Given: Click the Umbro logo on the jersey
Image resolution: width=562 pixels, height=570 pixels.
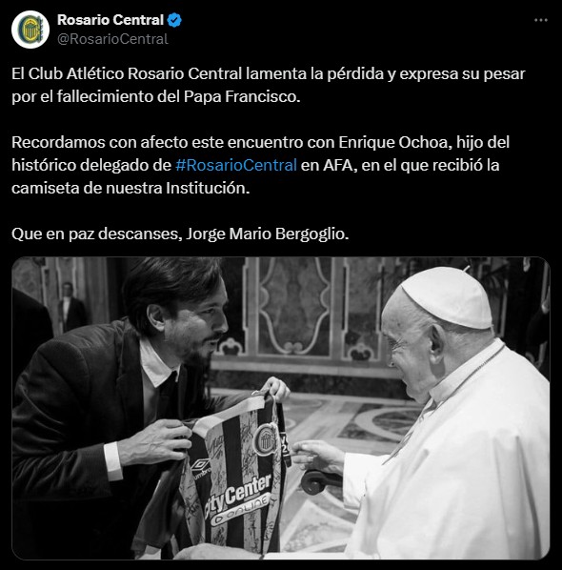Looking at the screenshot, I should (201, 469).
